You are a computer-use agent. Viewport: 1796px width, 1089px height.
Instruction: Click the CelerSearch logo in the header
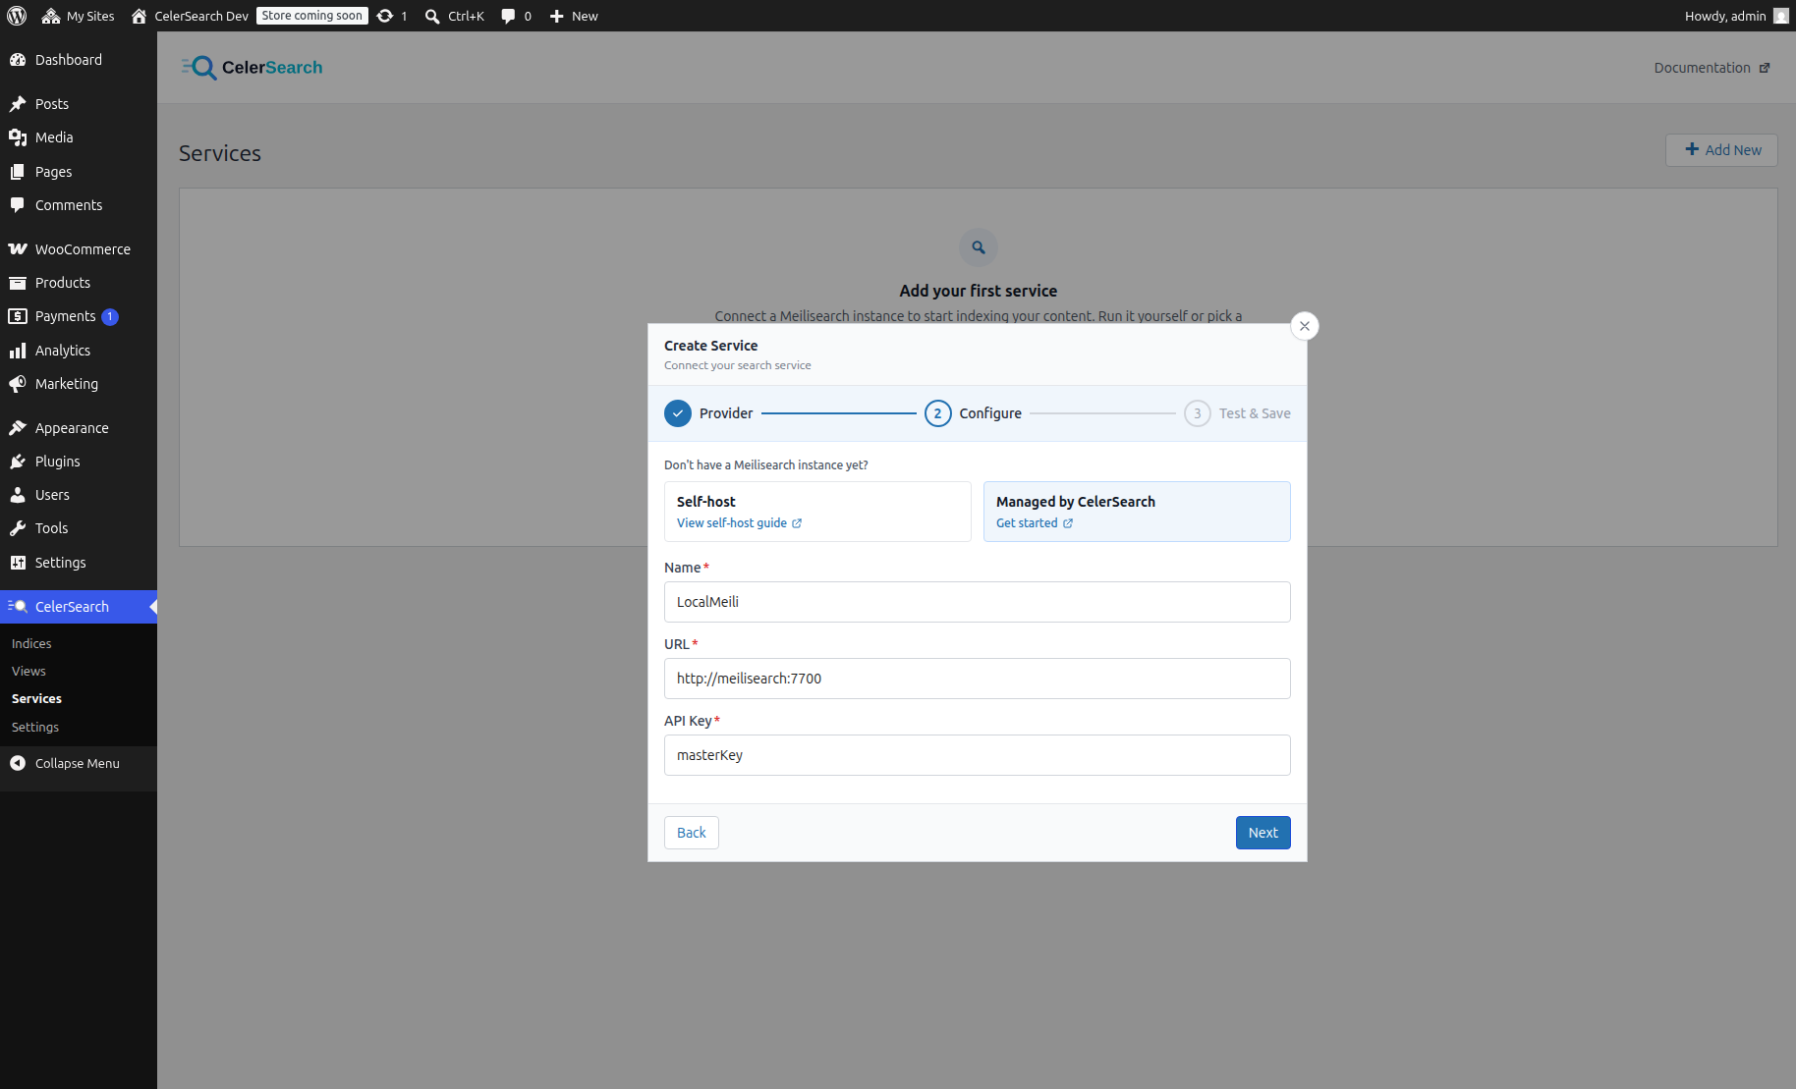252,68
